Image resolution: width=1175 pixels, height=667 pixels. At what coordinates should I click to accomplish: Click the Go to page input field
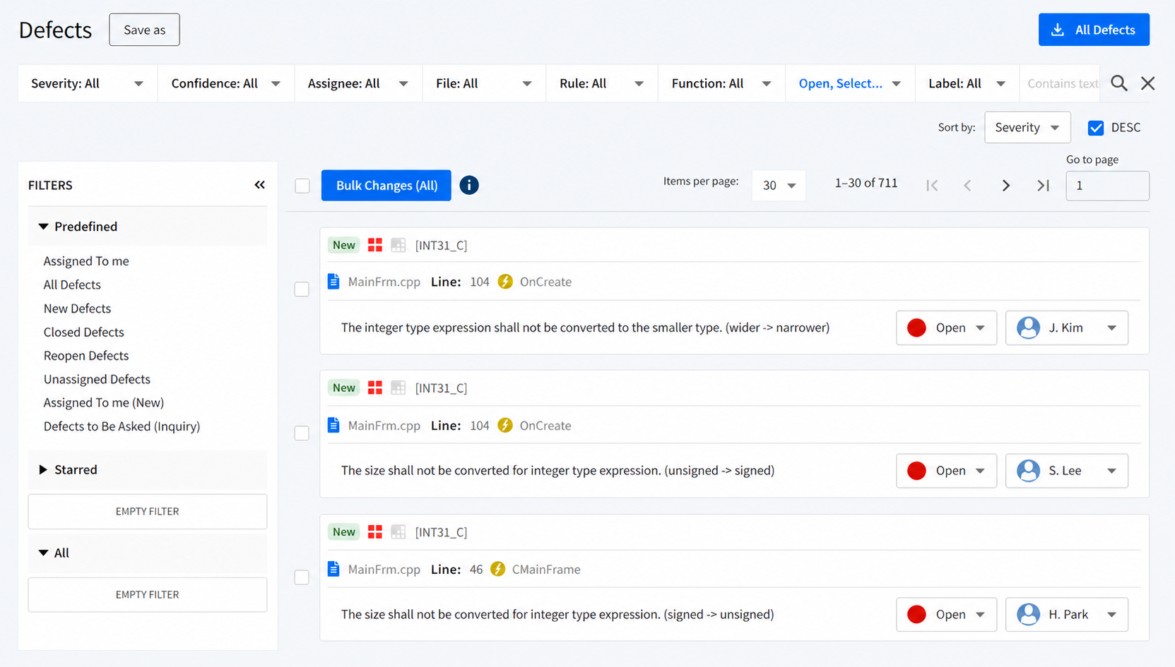click(1107, 186)
